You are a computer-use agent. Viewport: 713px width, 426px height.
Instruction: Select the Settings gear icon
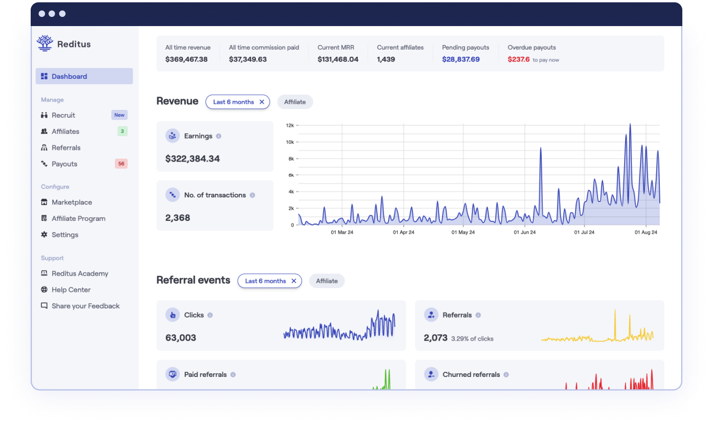click(43, 234)
